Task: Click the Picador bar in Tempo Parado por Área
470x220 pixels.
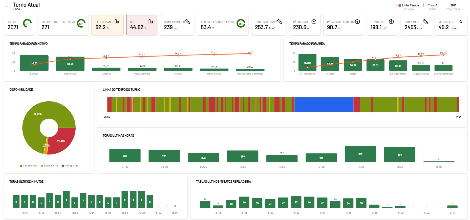Action: (330, 64)
